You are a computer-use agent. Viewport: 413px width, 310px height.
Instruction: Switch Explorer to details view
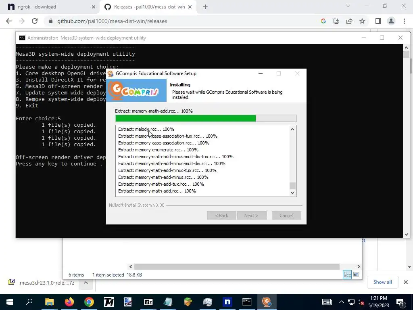(347, 274)
